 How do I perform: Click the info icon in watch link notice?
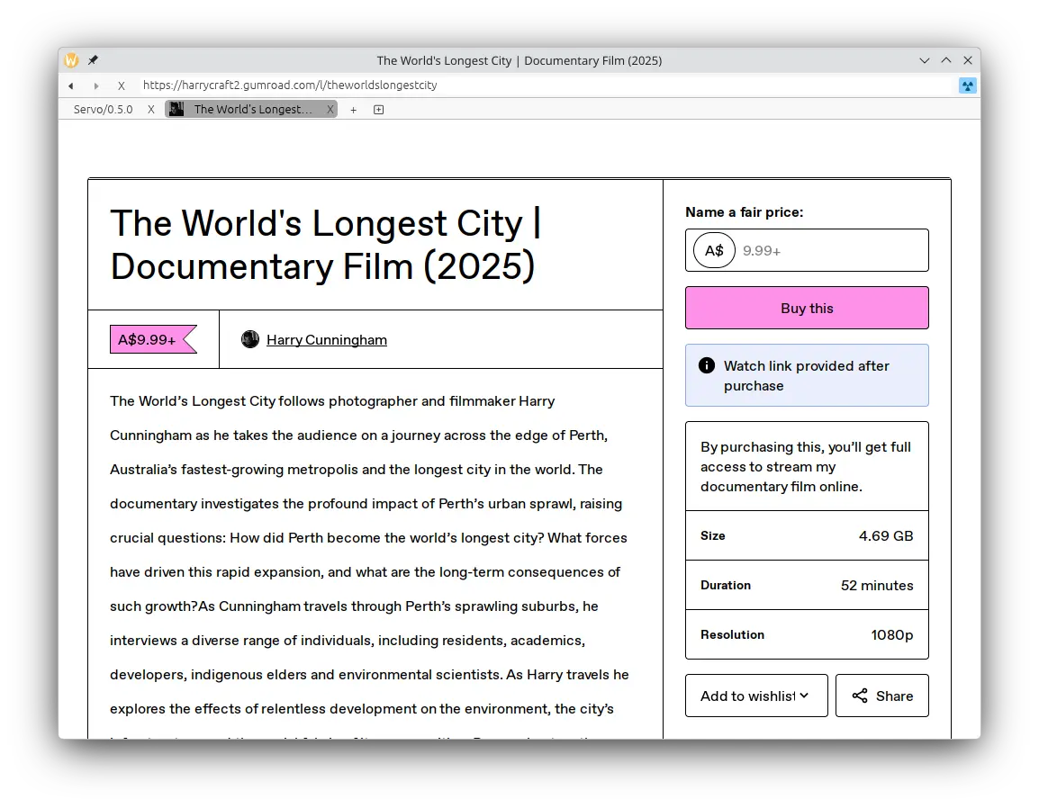[x=707, y=365]
